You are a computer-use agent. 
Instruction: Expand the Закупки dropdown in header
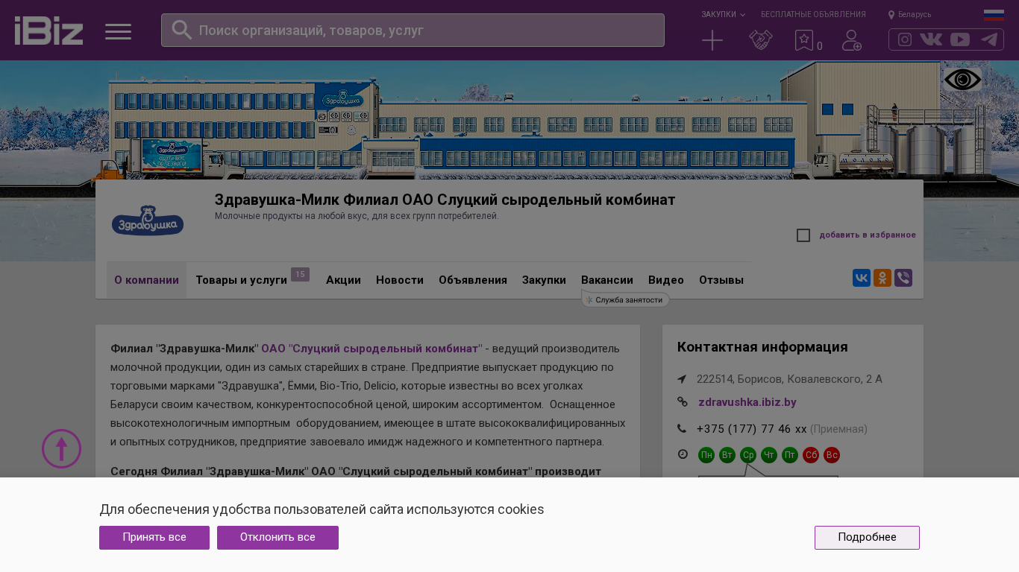coord(723,14)
